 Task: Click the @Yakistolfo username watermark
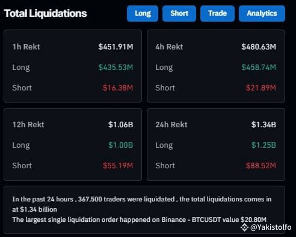[271, 227]
